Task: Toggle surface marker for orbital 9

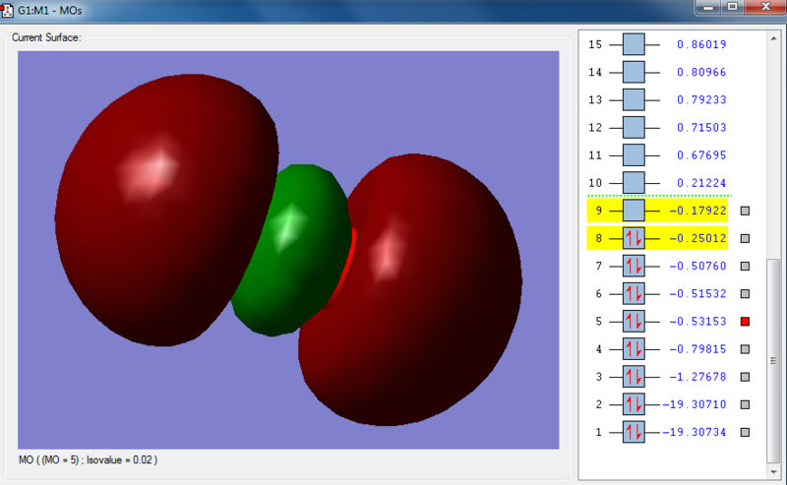Action: click(746, 211)
